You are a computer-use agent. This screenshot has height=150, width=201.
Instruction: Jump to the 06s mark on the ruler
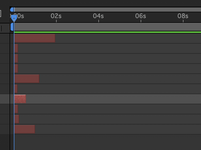(141, 16)
